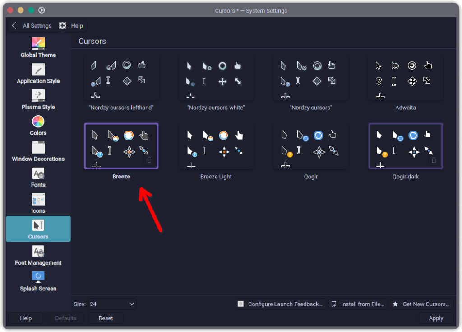
Task: Select the Nordzy-cursors-lefthand theme thumbnail
Action: [121, 77]
